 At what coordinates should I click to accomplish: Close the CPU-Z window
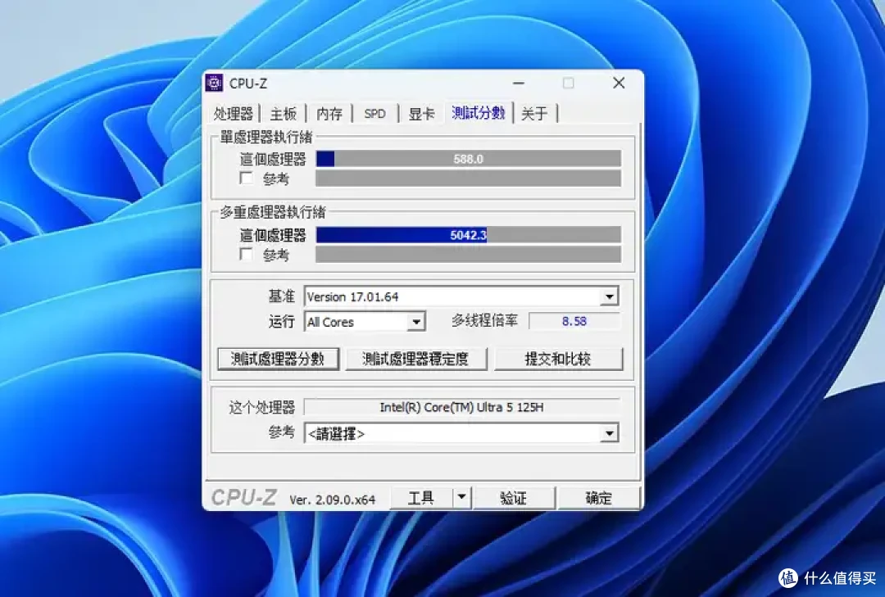(619, 83)
